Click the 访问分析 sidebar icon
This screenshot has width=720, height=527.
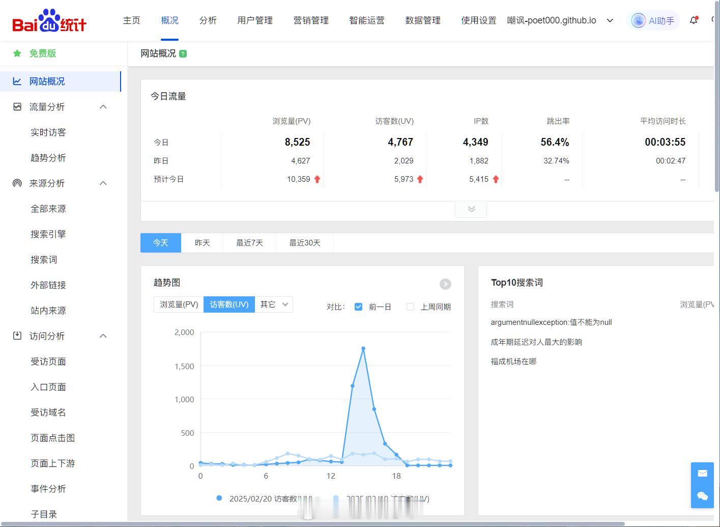[17, 336]
